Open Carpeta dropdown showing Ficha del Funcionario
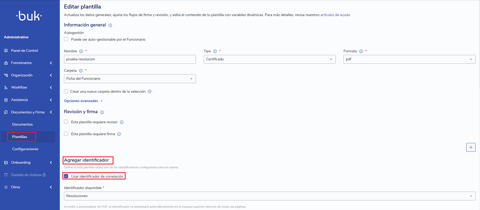 tap(130, 79)
